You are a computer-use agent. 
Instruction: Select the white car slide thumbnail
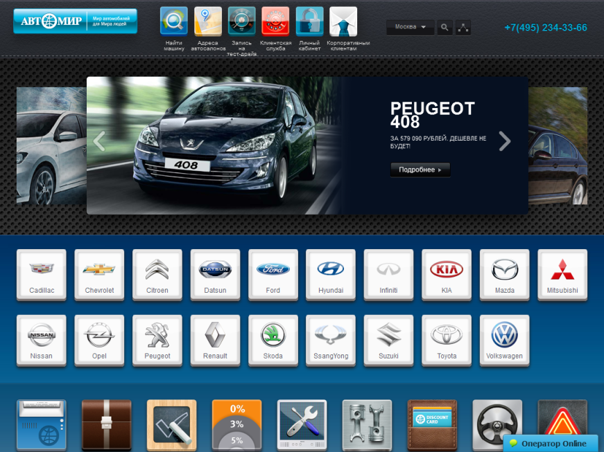[x=51, y=145]
